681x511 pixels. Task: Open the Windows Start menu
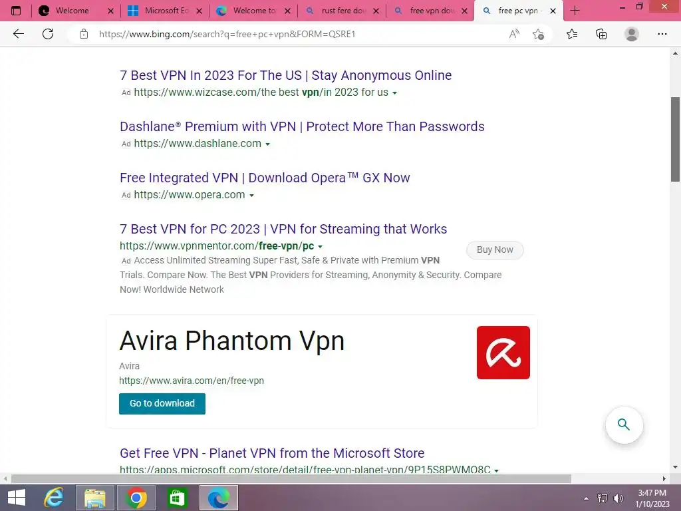pyautogui.click(x=17, y=498)
